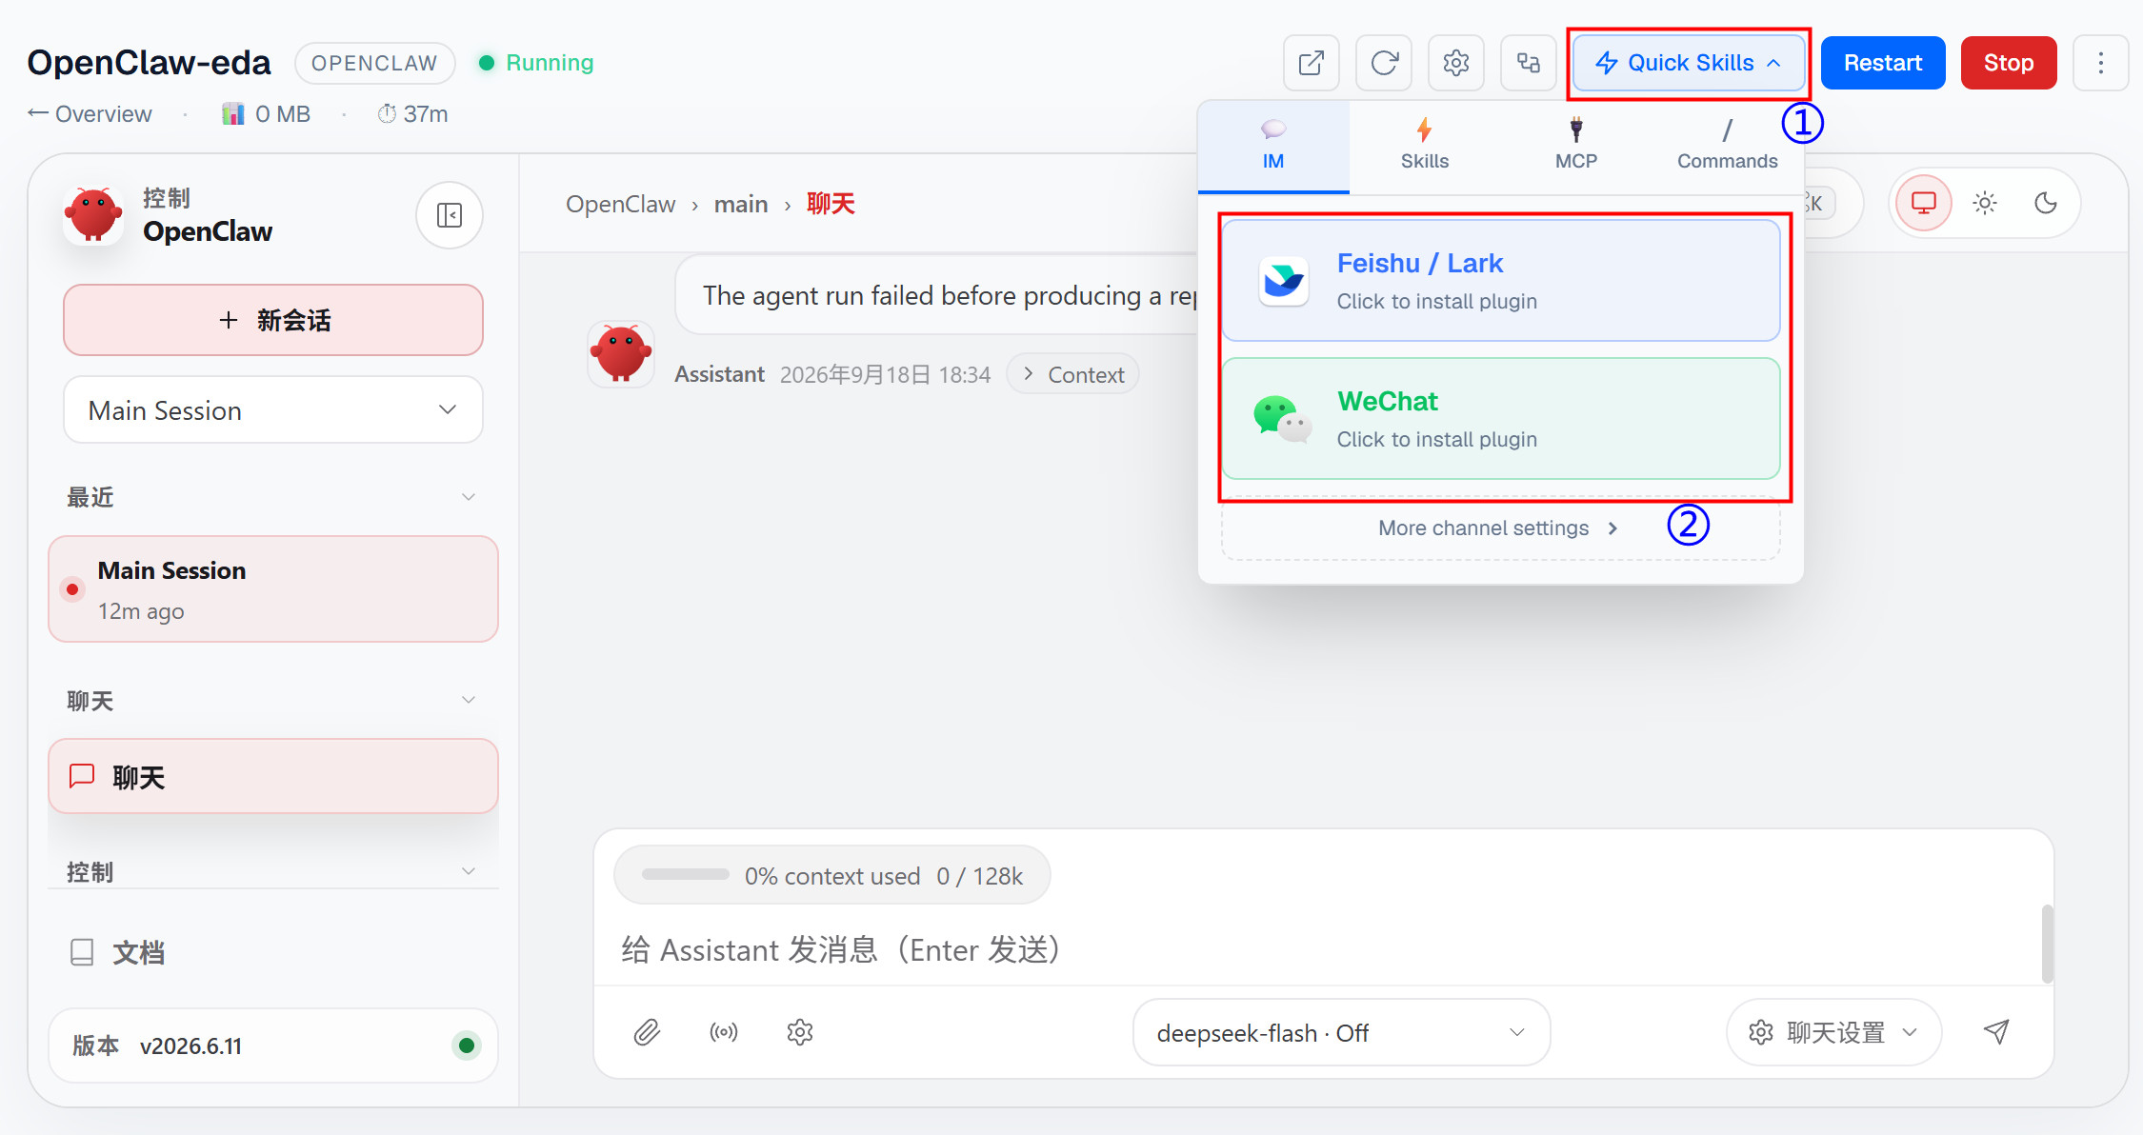This screenshot has width=2143, height=1135.
Task: Select Main Session 12m ago item
Action: (x=273, y=589)
